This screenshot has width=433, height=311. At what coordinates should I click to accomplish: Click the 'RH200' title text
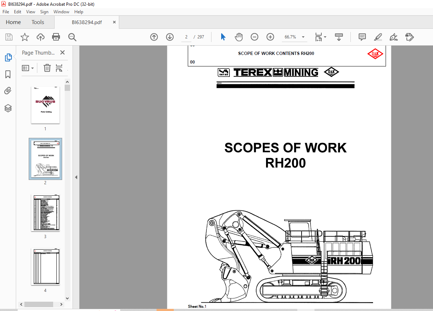285,163
